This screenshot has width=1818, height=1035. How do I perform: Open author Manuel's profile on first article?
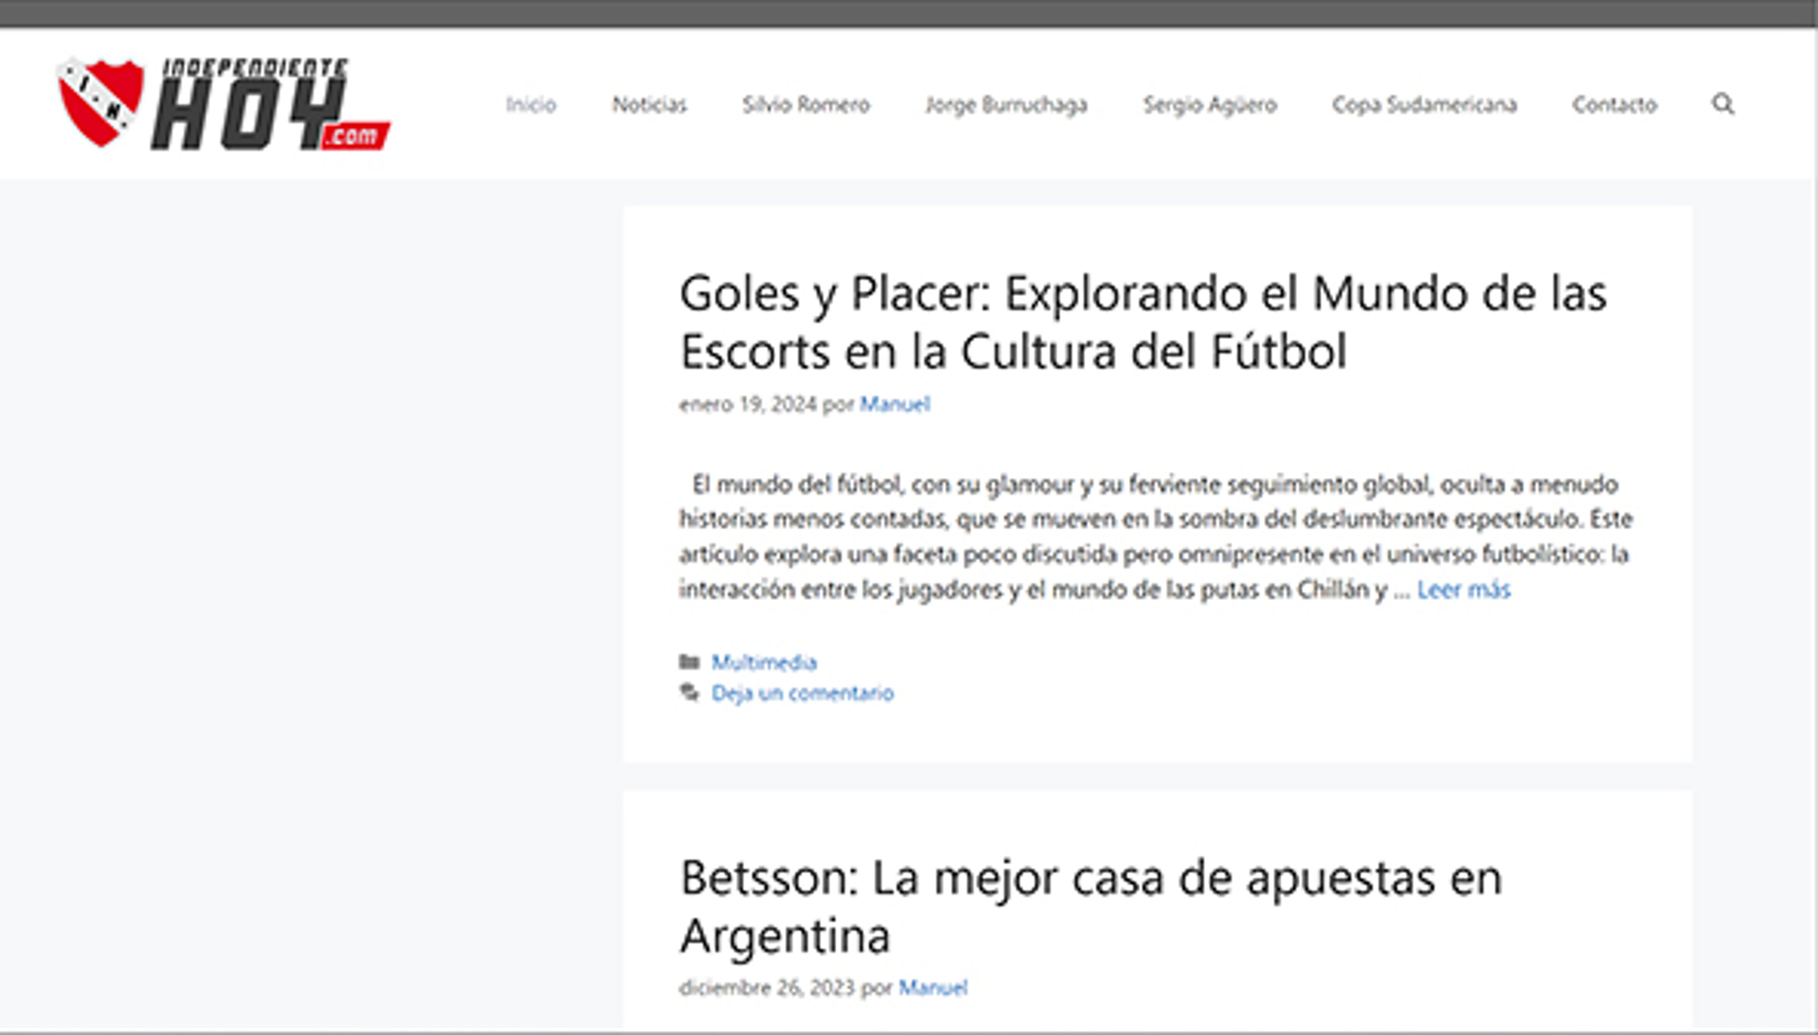click(x=895, y=404)
